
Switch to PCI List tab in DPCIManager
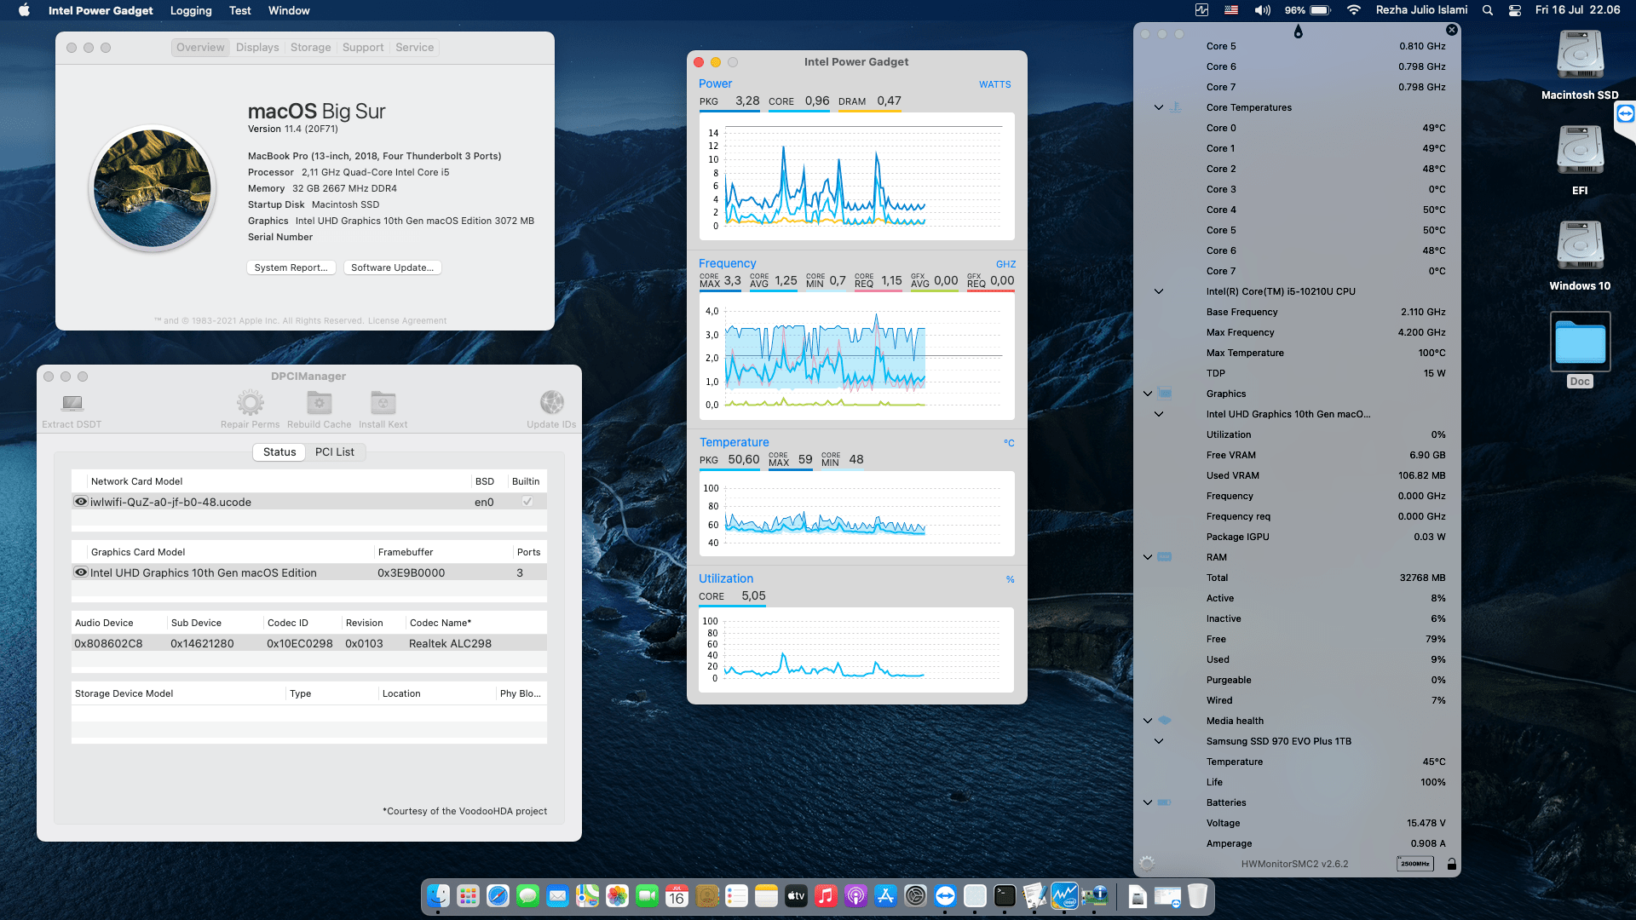335,452
